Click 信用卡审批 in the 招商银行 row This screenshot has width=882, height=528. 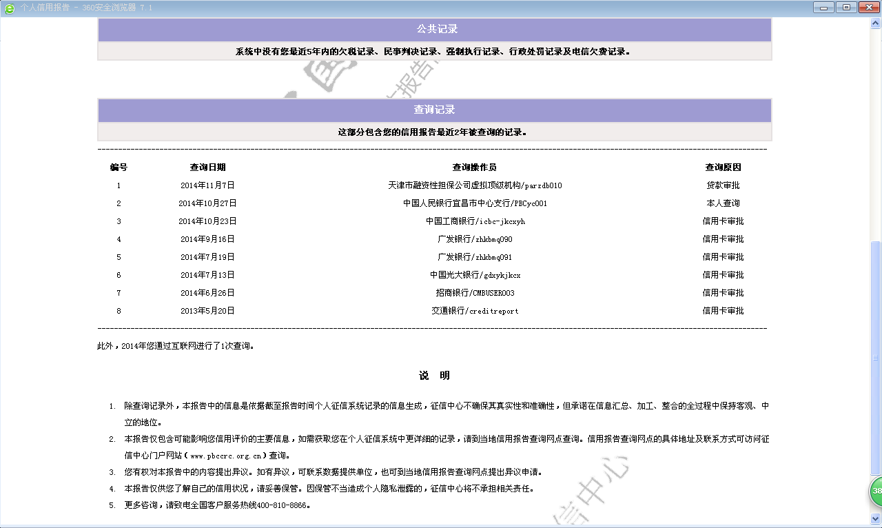tap(724, 293)
